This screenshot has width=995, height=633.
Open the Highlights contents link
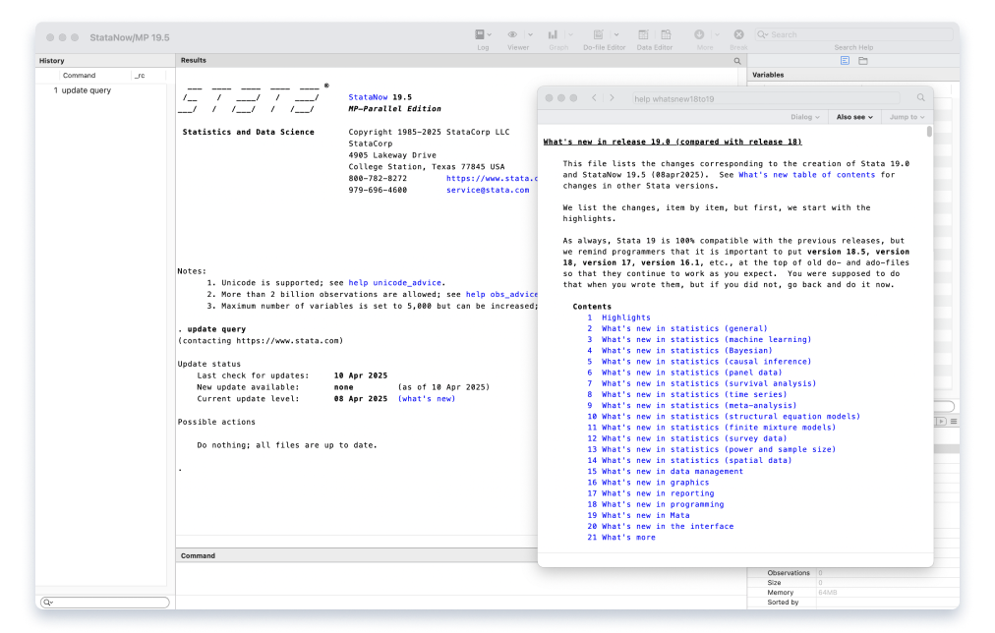(625, 317)
